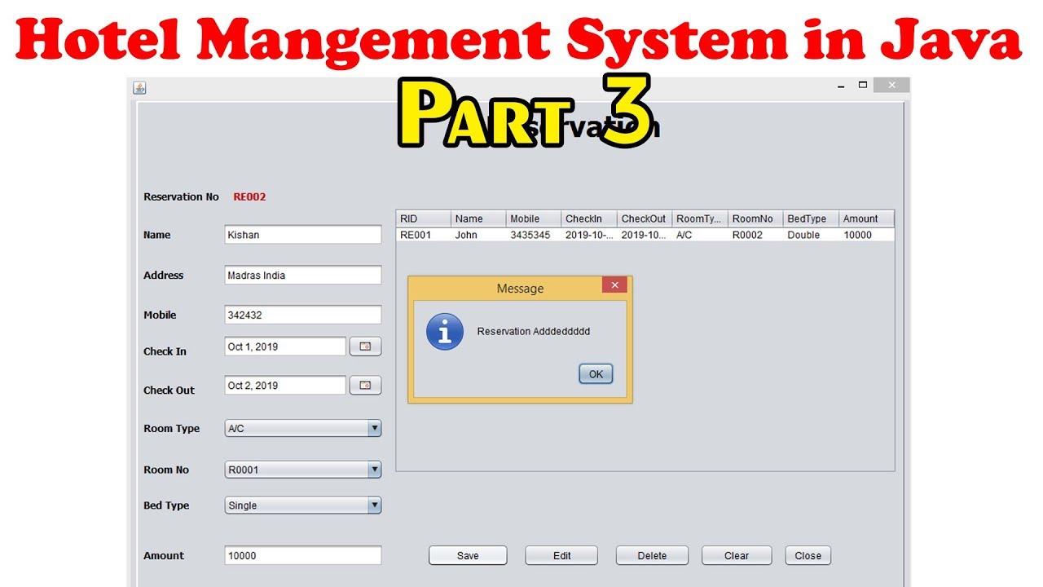This screenshot has height=587, width=1043.
Task: Click the Clear button
Action: (737, 556)
